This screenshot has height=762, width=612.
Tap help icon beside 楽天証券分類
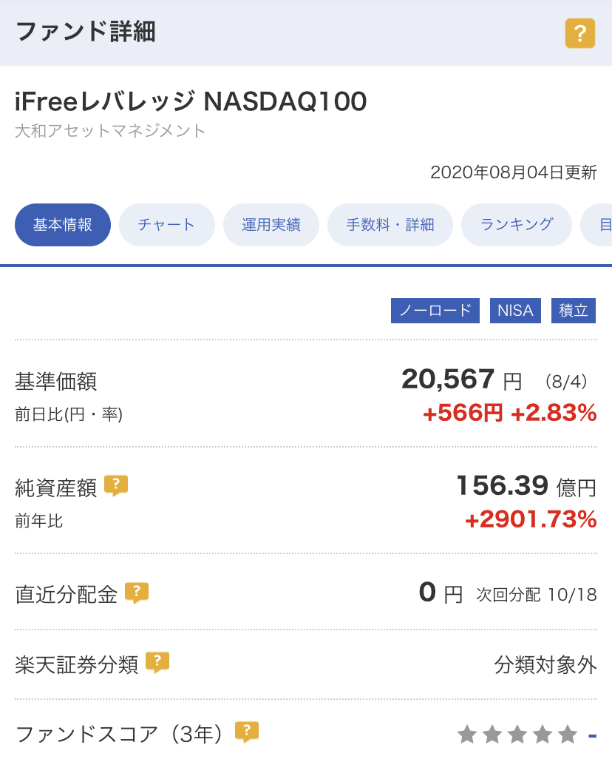(x=157, y=662)
